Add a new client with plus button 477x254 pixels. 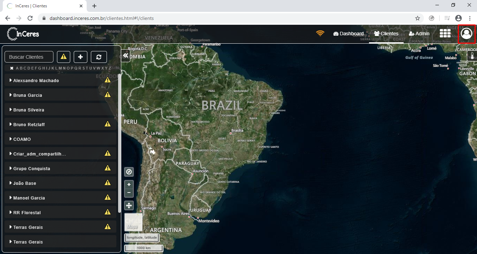click(80, 57)
